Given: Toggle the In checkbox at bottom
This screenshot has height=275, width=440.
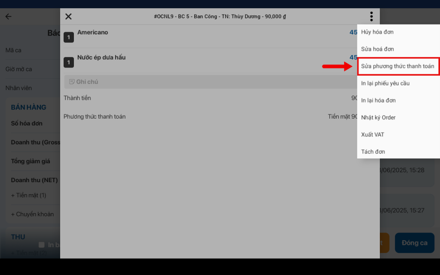Looking at the screenshot, I should (42, 244).
